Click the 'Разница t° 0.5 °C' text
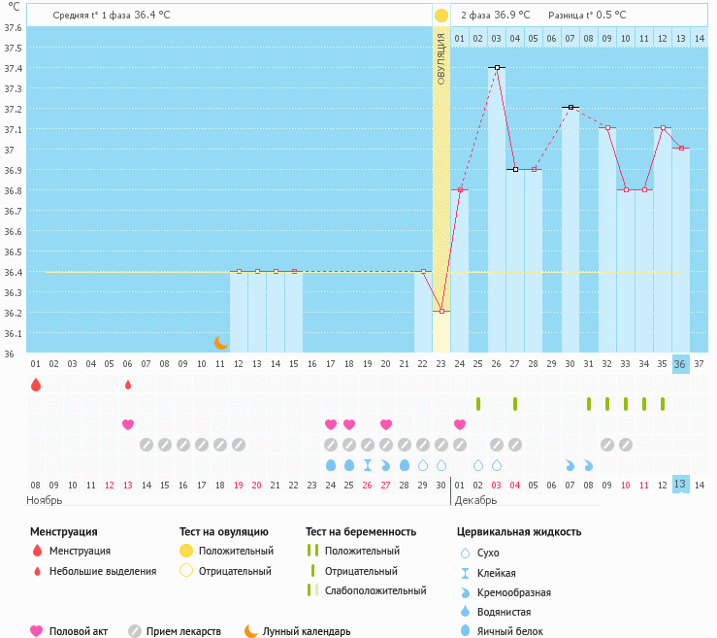This screenshot has width=717, height=638. pyautogui.click(x=587, y=16)
